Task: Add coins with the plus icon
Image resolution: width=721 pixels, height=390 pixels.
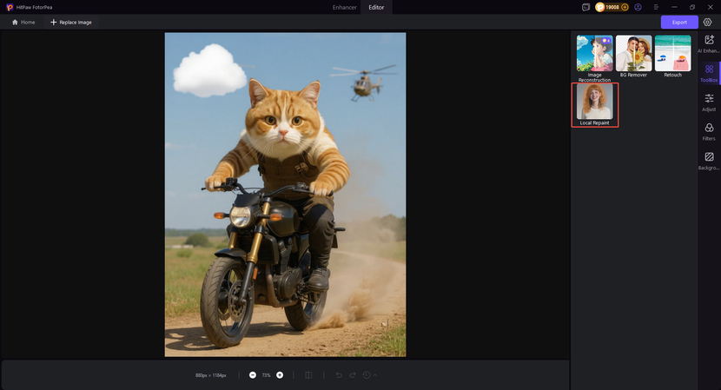Action: coord(625,7)
